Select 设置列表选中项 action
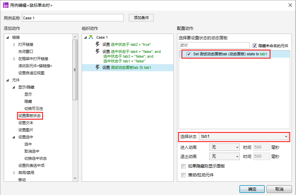 point(31,165)
